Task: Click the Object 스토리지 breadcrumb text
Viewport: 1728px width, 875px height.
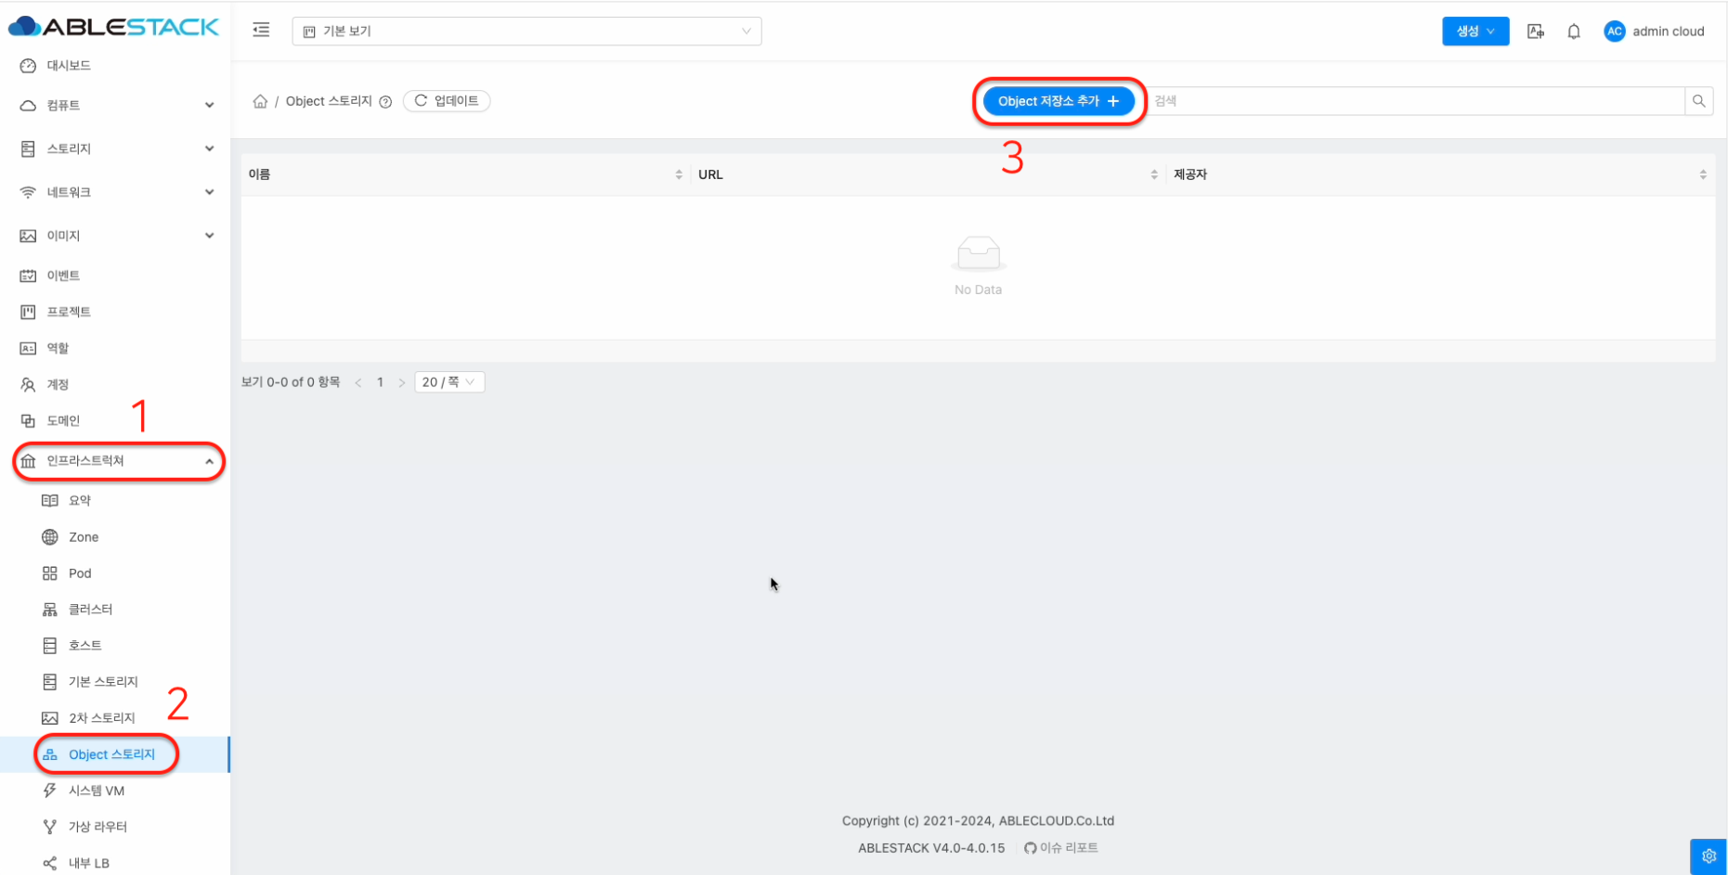Action: coord(329,101)
